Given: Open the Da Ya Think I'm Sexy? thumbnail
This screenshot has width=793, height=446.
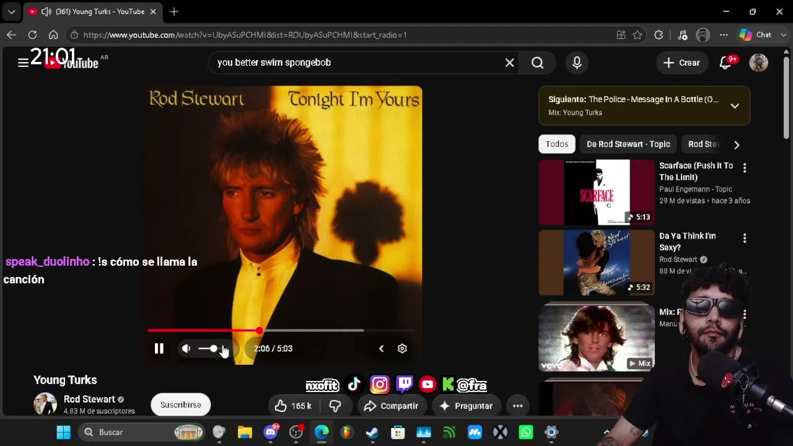Looking at the screenshot, I should coord(597,263).
